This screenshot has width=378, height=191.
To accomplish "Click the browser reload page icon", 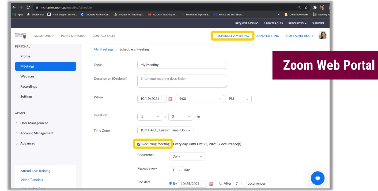I will point(28,7).
